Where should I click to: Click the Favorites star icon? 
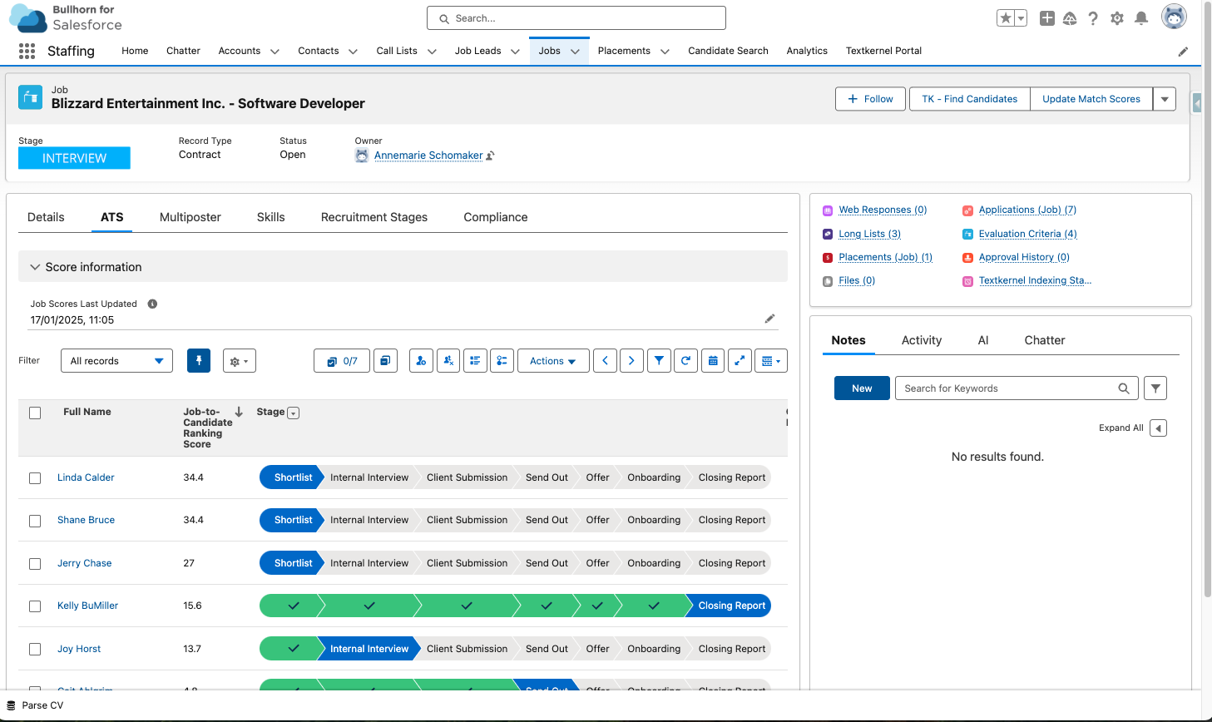point(1006,18)
